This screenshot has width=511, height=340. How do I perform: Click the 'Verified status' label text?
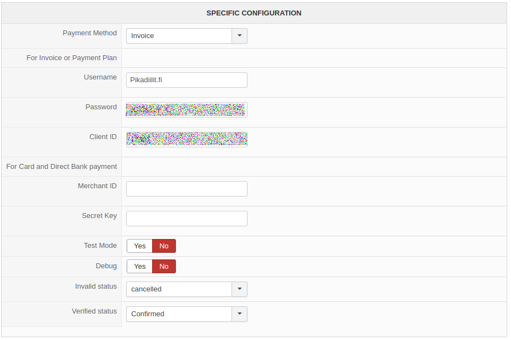[94, 311]
